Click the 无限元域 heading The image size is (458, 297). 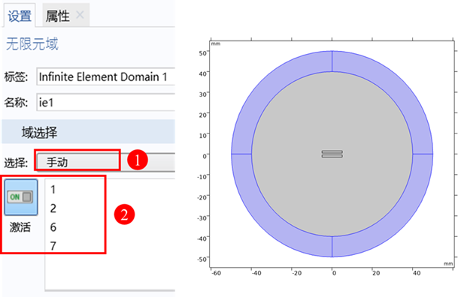(x=32, y=44)
